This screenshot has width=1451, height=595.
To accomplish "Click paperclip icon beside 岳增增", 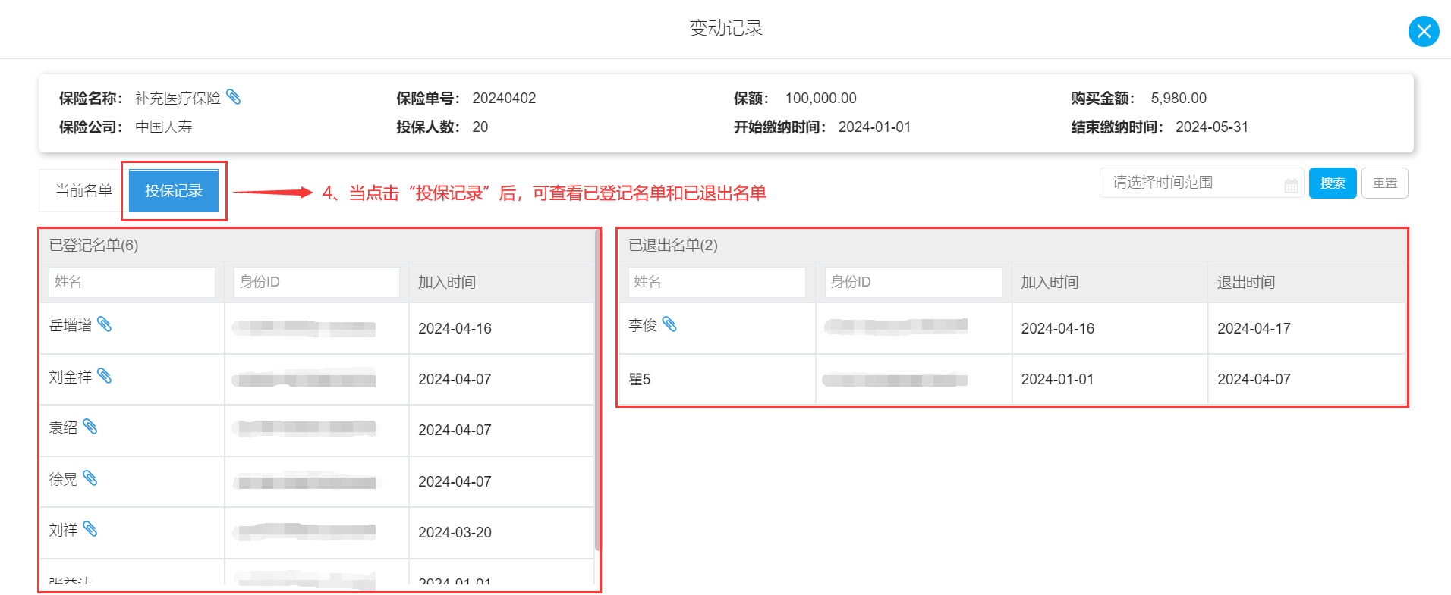I will 105,324.
